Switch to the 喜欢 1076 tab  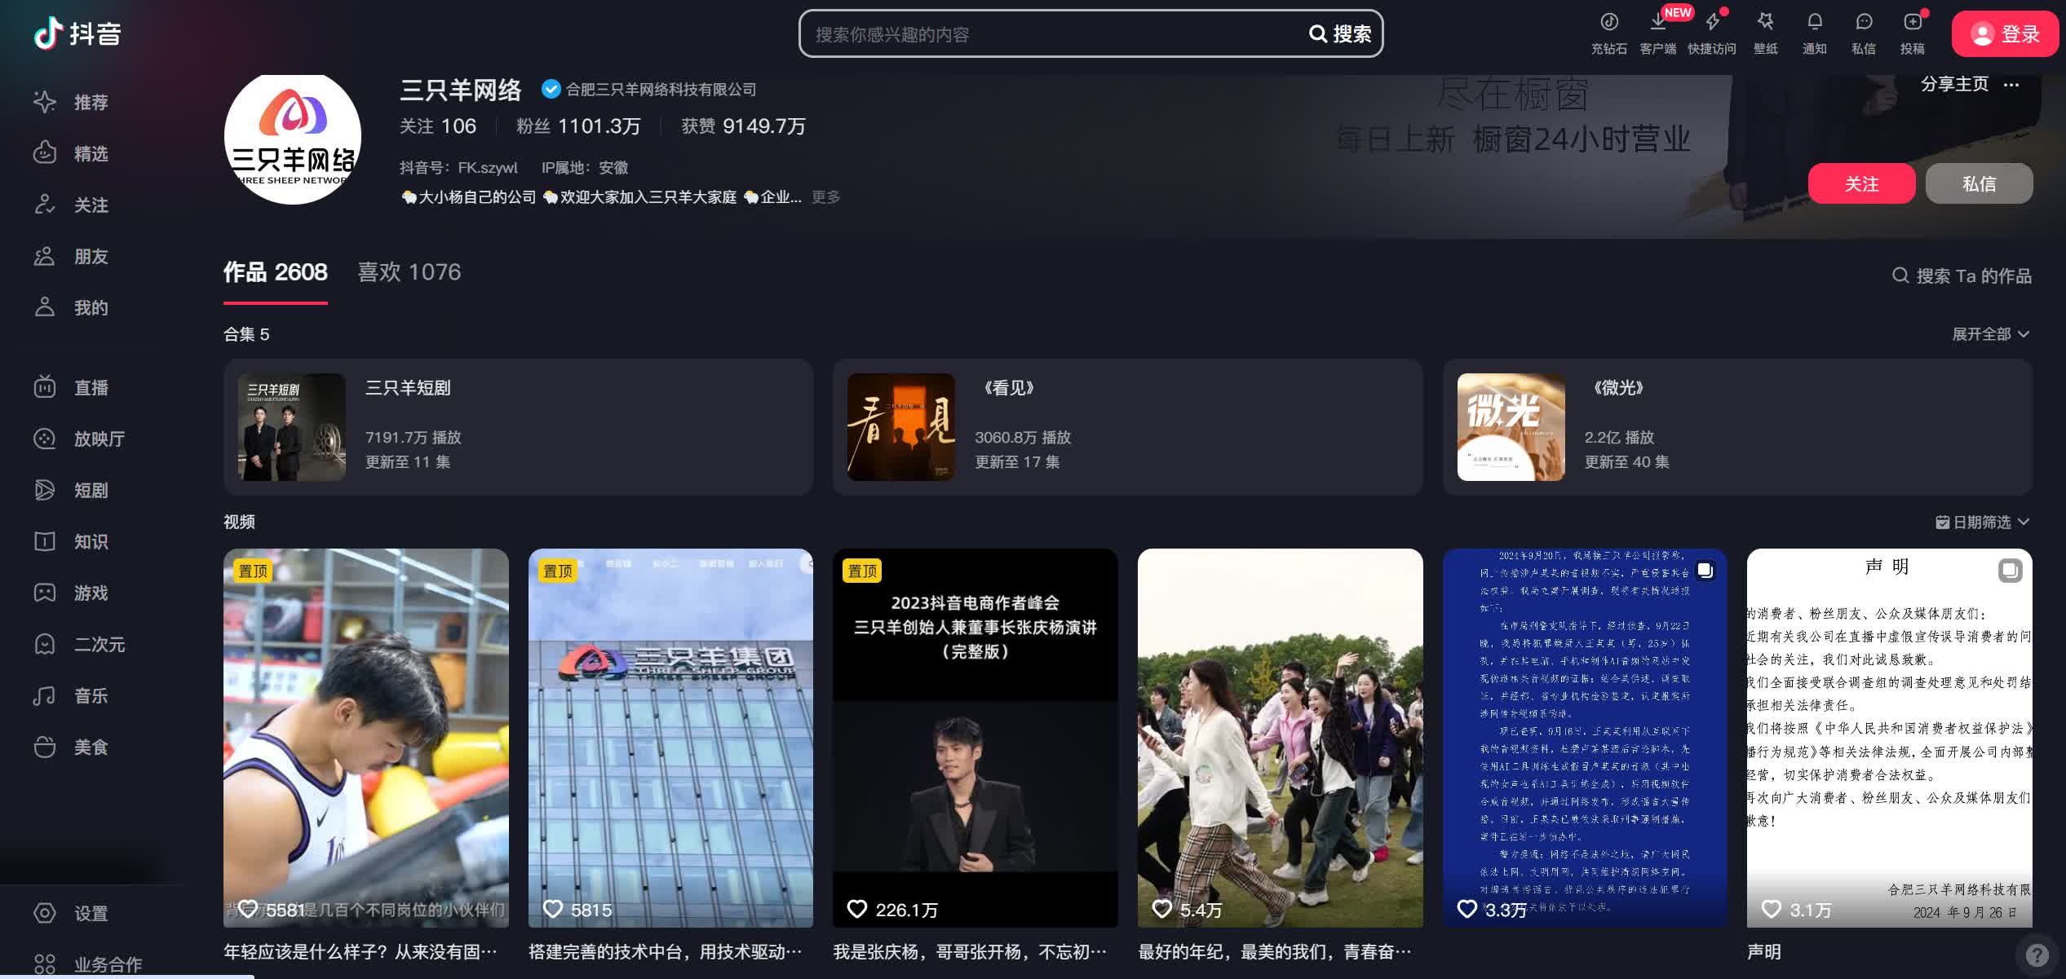(409, 272)
